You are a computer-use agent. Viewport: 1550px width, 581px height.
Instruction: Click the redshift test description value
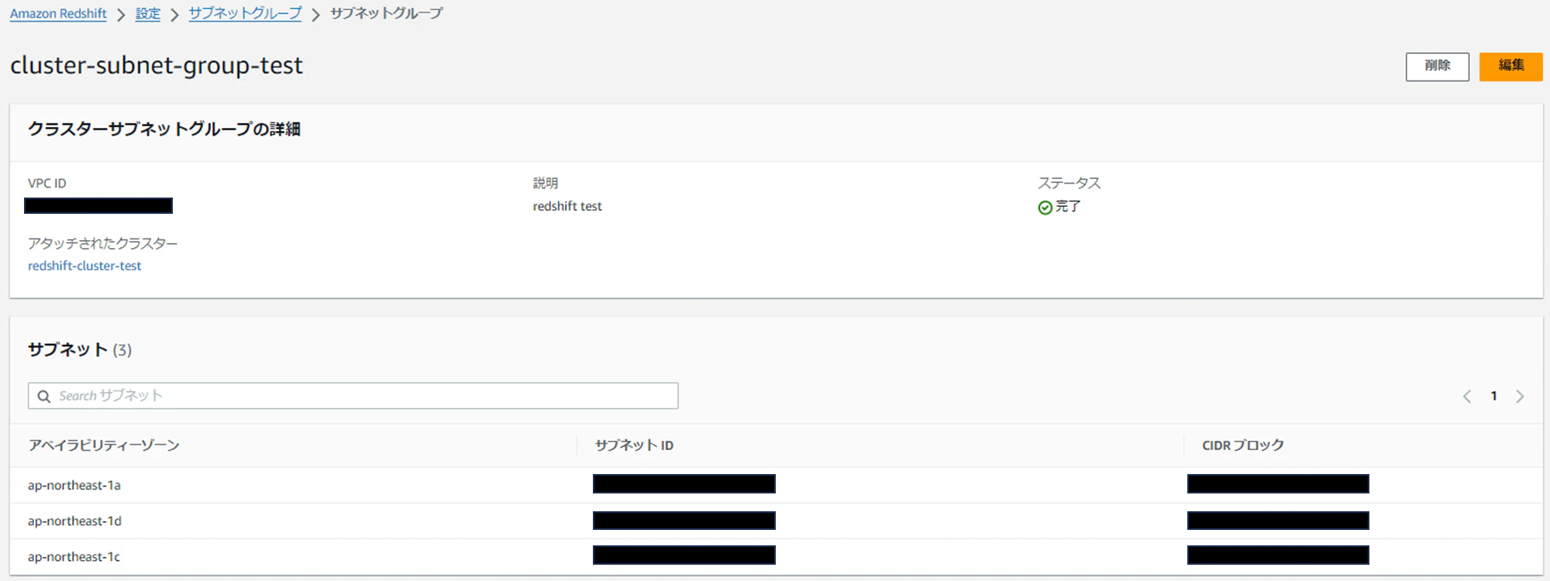pyautogui.click(x=567, y=206)
